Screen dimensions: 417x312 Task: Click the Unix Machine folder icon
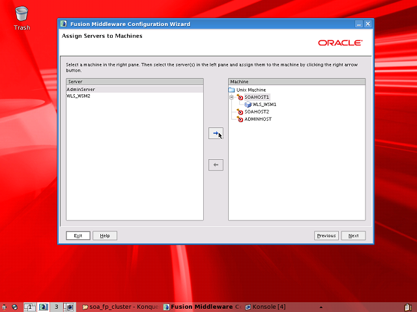point(232,90)
